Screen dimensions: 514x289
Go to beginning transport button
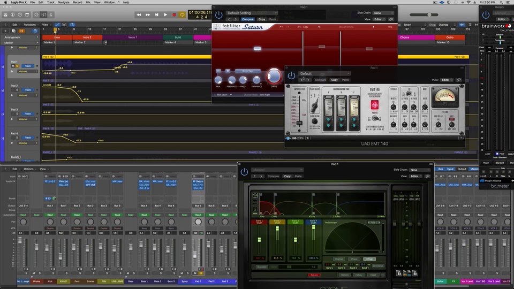(157, 15)
